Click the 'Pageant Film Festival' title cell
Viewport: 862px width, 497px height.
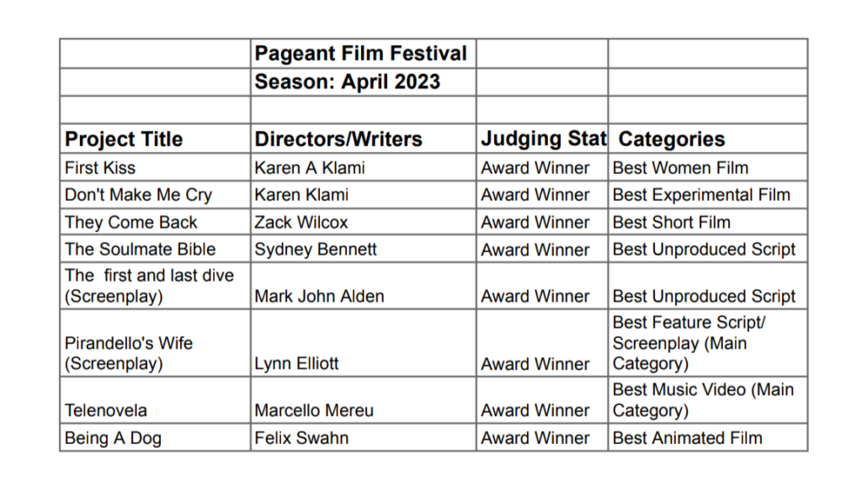coord(361,54)
